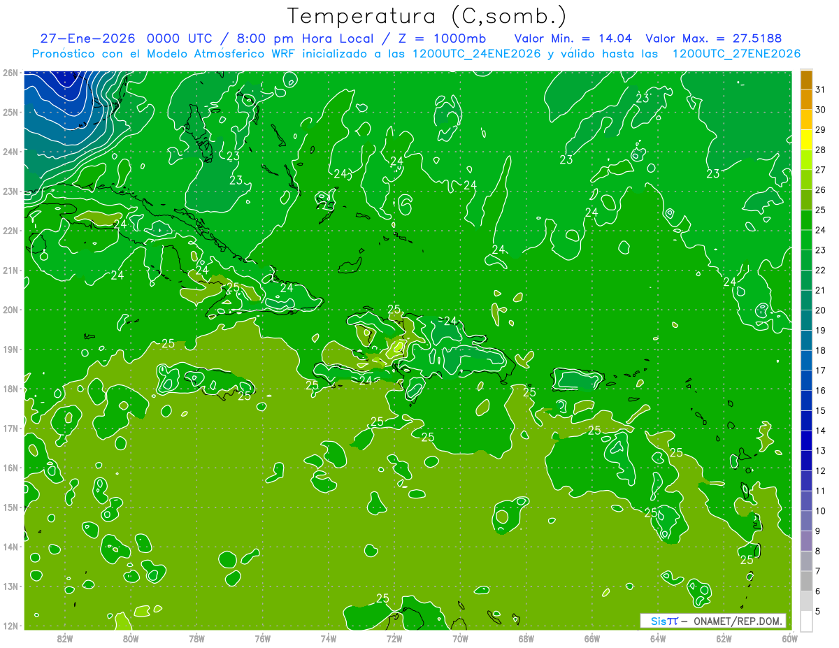Click the color scale label 31
The height and width of the screenshot is (648, 839).
[820, 89]
